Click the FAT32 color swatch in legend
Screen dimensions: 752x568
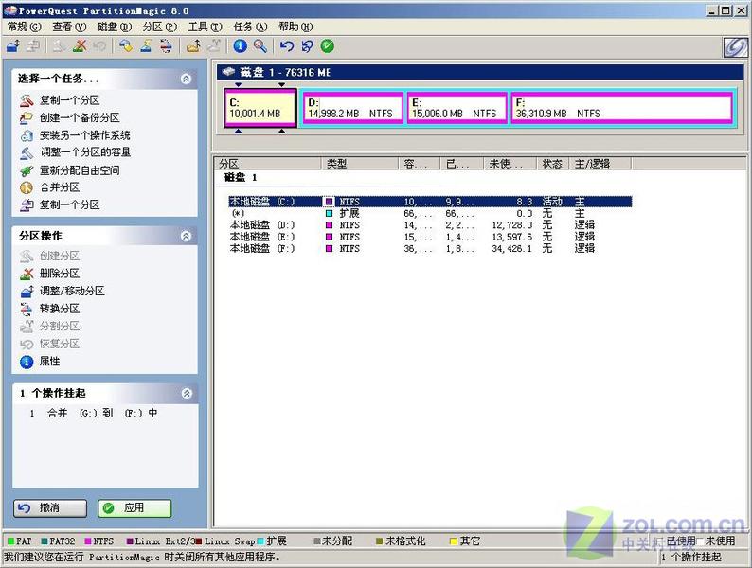[45, 541]
